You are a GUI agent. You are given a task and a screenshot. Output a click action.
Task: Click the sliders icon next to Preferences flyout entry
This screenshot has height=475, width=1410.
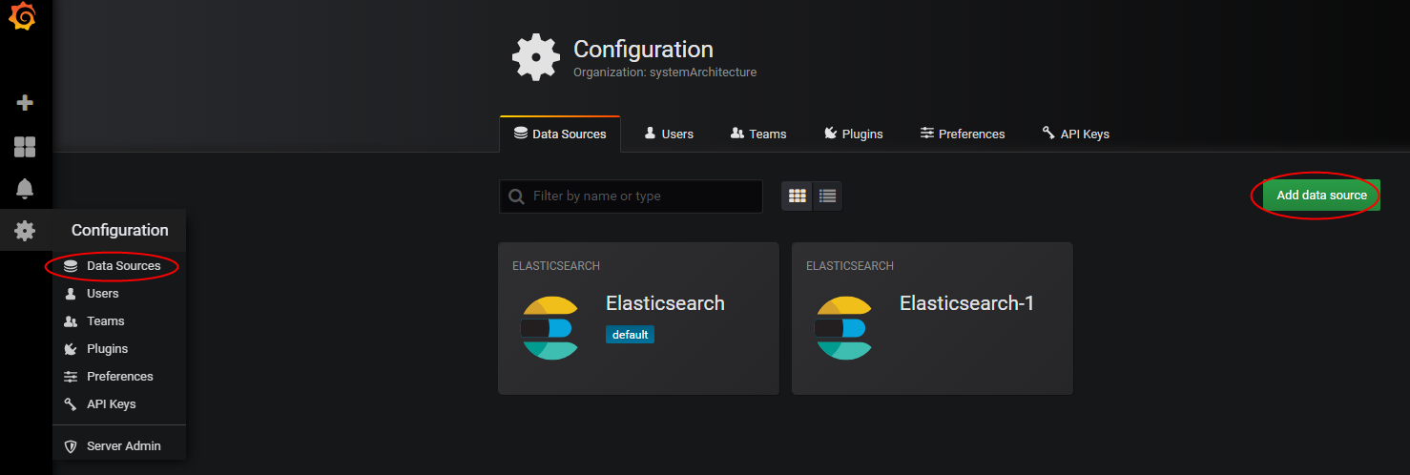[x=71, y=377]
